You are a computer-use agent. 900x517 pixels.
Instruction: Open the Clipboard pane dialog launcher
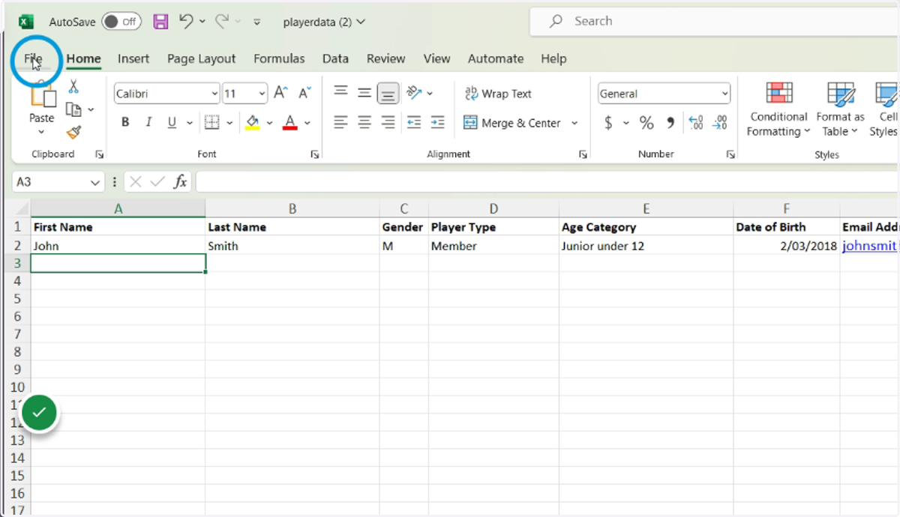(99, 154)
